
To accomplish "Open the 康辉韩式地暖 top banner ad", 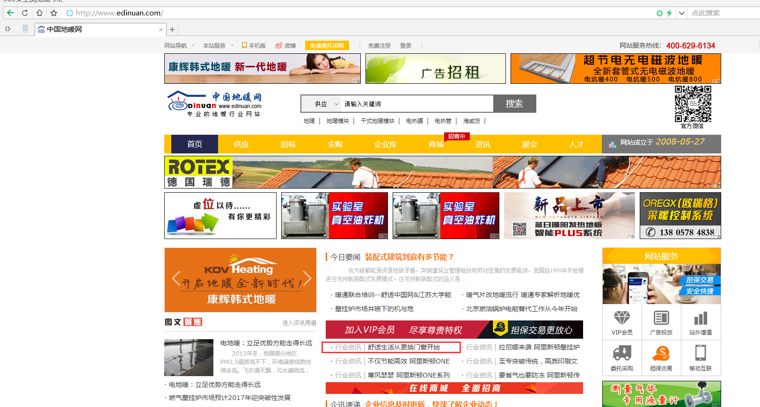I will coord(263,68).
